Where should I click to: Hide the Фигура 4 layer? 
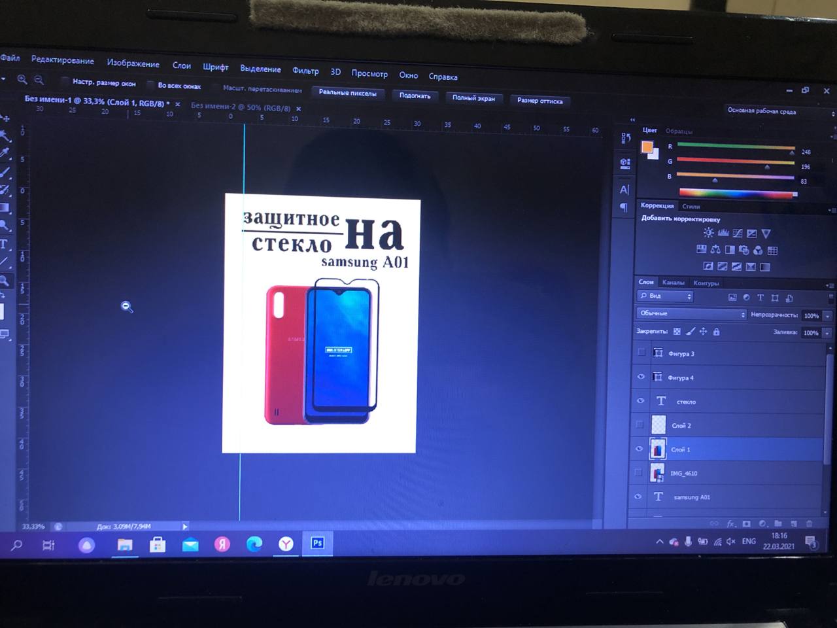pos(641,376)
